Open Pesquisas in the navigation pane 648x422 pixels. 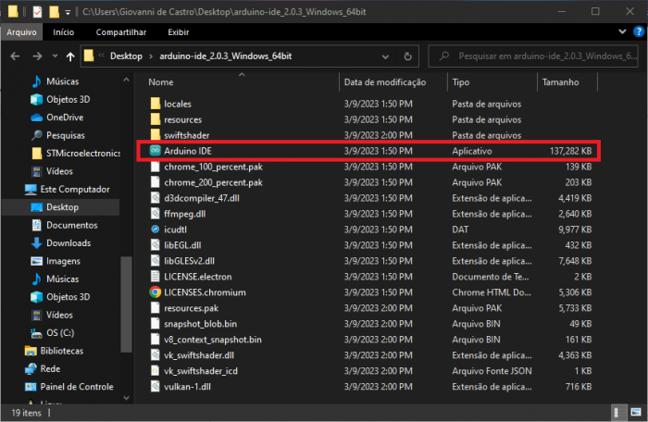pos(66,135)
